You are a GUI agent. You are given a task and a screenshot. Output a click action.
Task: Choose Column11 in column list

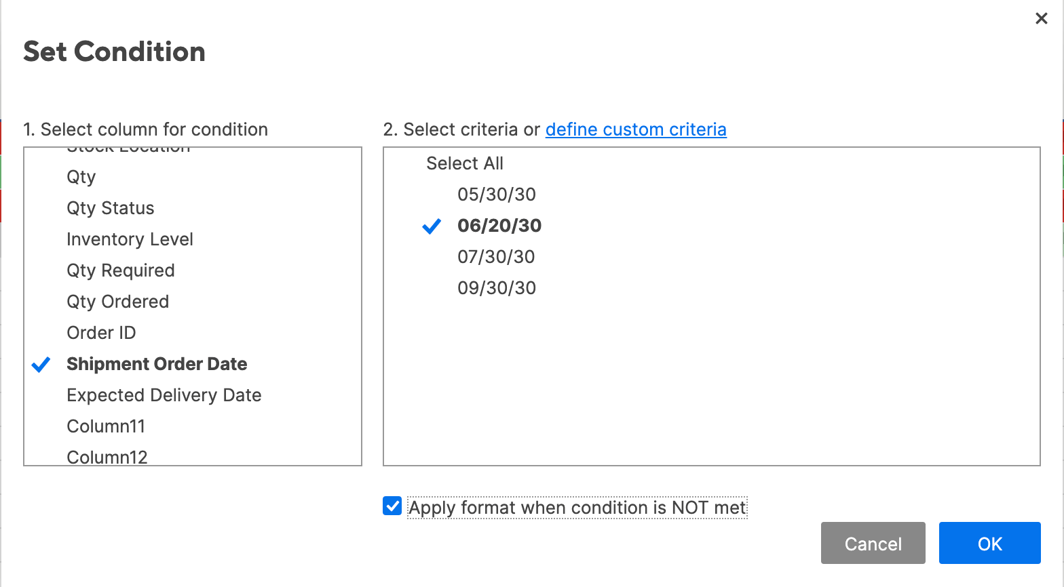click(x=106, y=426)
